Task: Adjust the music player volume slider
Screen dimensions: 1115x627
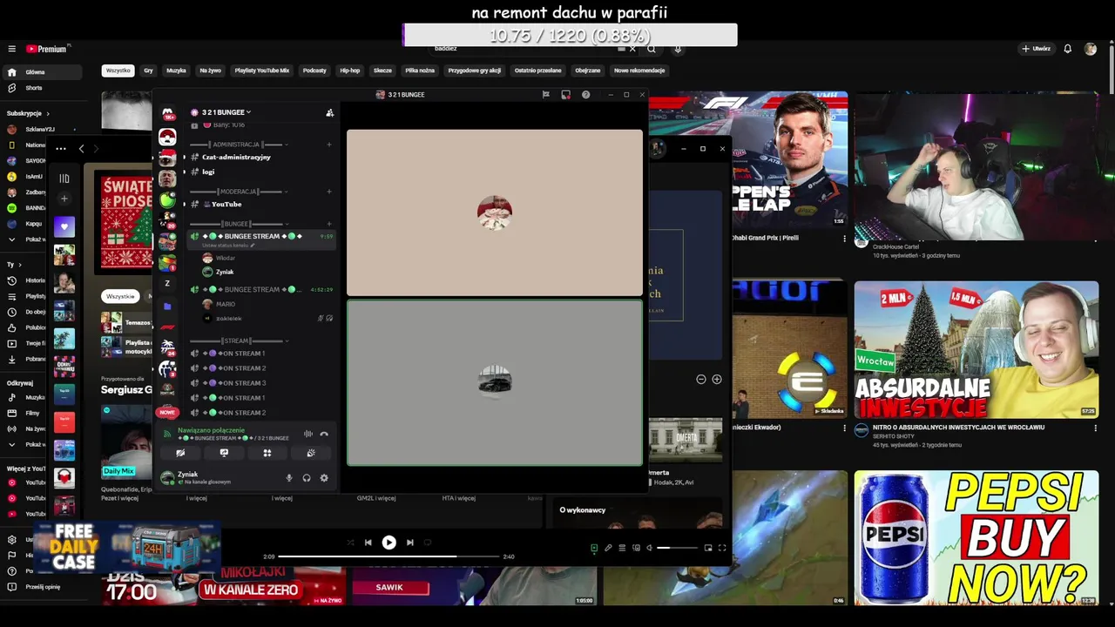Action: (x=677, y=548)
